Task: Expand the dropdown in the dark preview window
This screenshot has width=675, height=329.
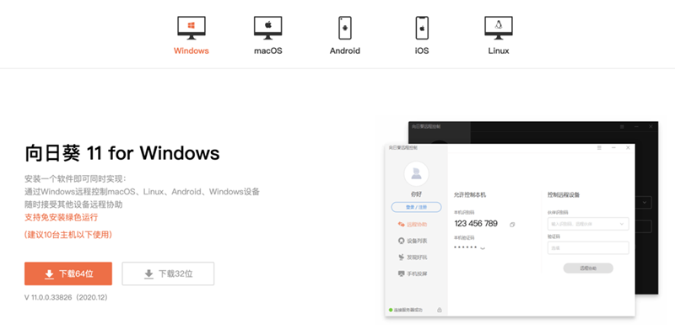Action: point(644,202)
